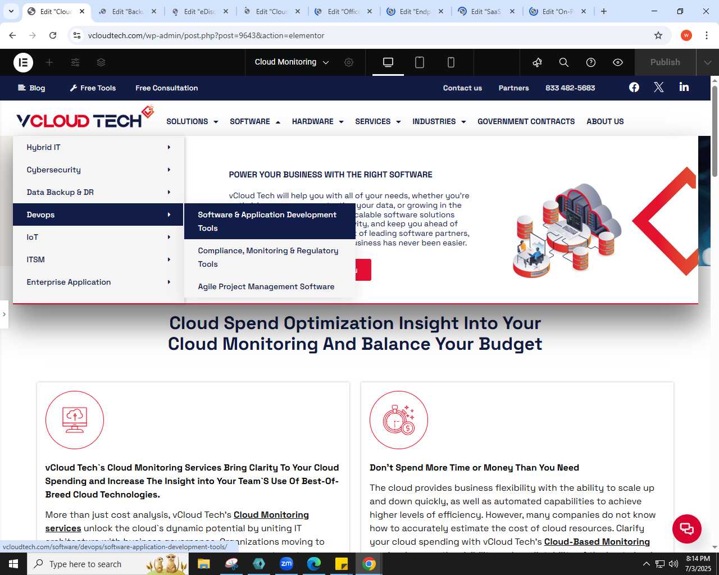Open the Structure layers icon
719x575 pixels.
(101, 62)
